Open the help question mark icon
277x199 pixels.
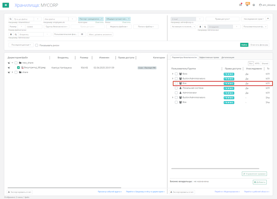254,5
